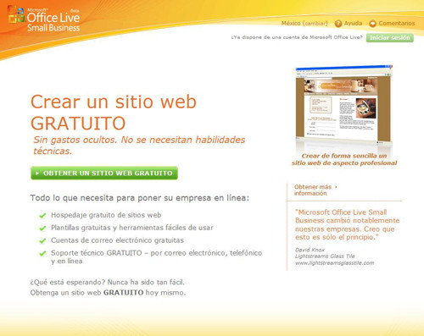Click 'Todo lo que necesita para poner su empresa en línea'
Screen dimensions: 424x336
click(x=140, y=198)
